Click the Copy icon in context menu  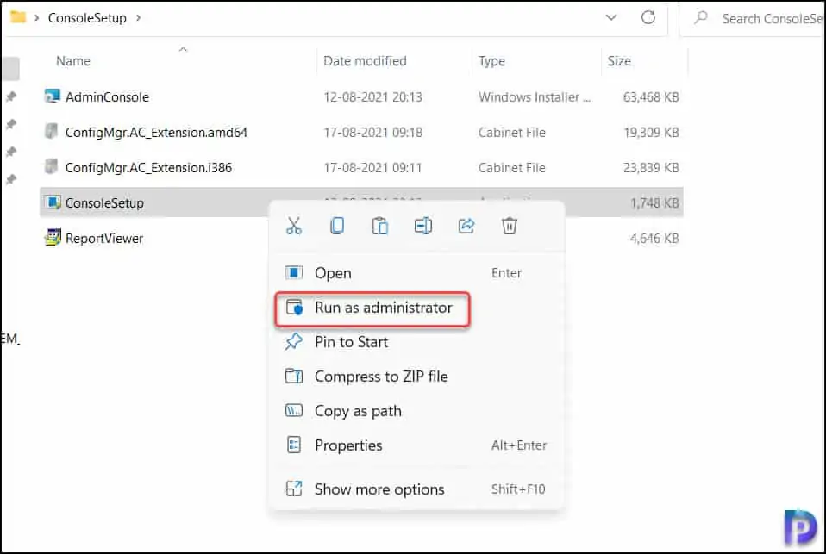click(337, 226)
